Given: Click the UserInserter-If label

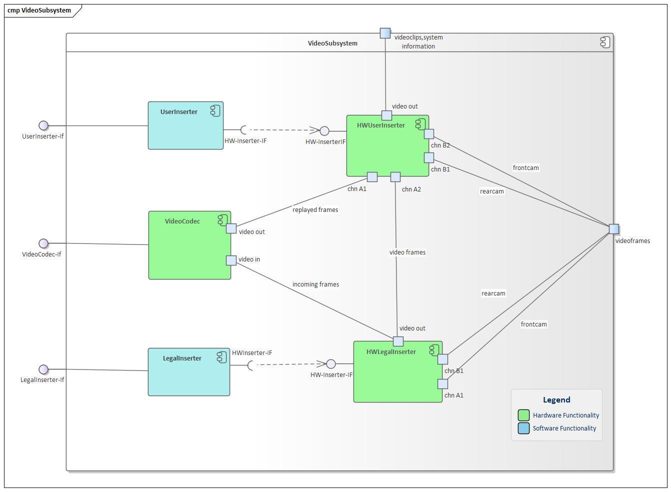Looking at the screenshot, I should (x=43, y=136).
